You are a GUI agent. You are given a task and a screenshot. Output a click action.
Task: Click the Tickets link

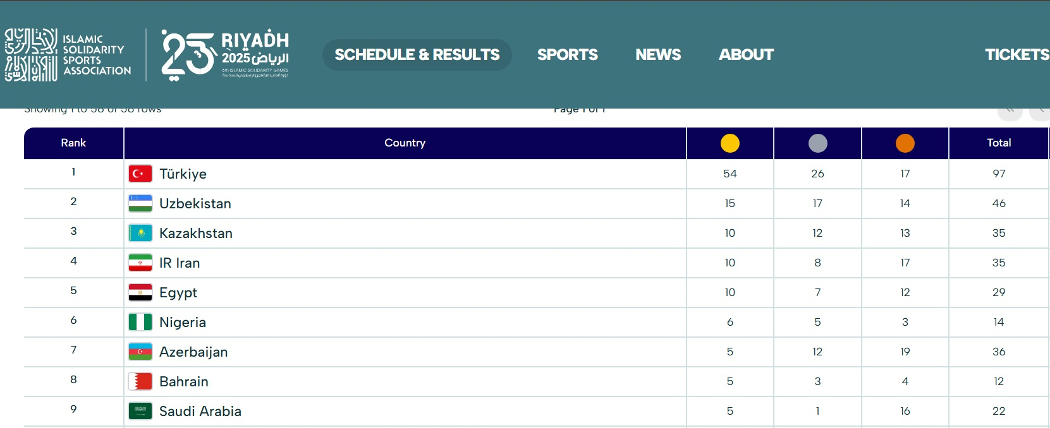(x=1016, y=55)
